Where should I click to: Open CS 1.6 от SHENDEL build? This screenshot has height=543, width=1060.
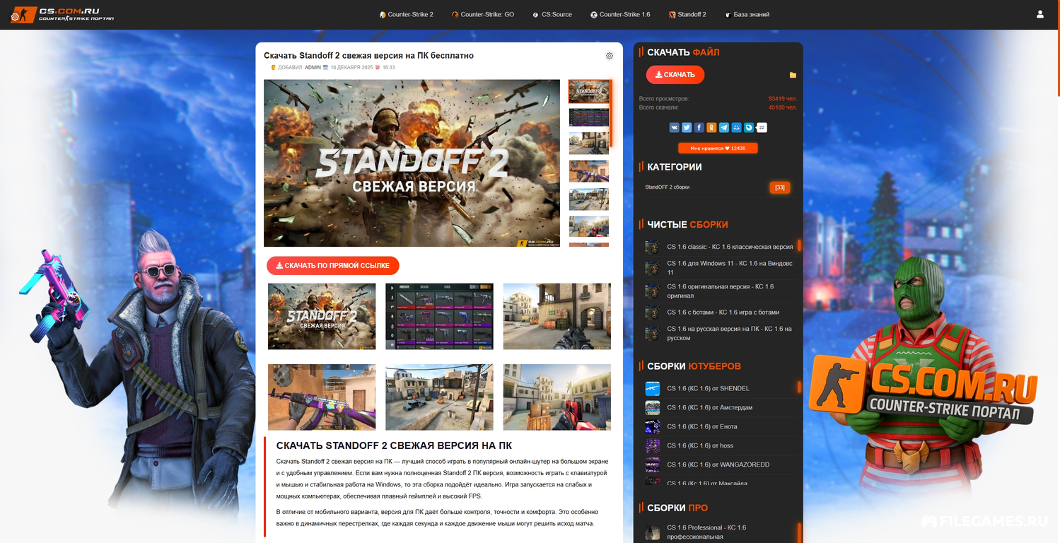pos(708,388)
